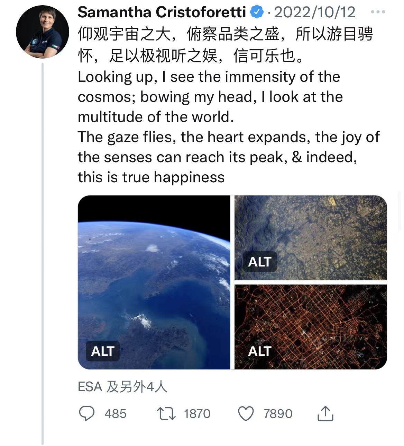Click the reply speech bubble icon
The width and height of the screenshot is (404, 446).
pos(86,413)
